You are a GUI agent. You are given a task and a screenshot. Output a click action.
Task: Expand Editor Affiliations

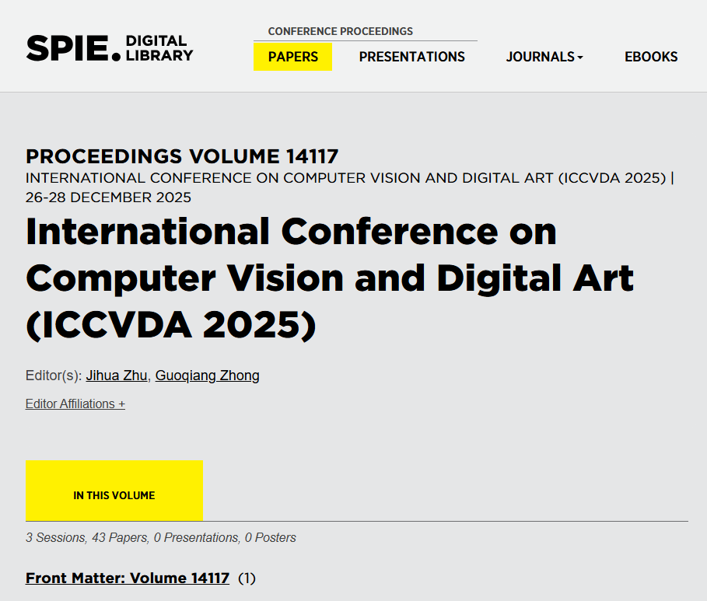pos(75,404)
